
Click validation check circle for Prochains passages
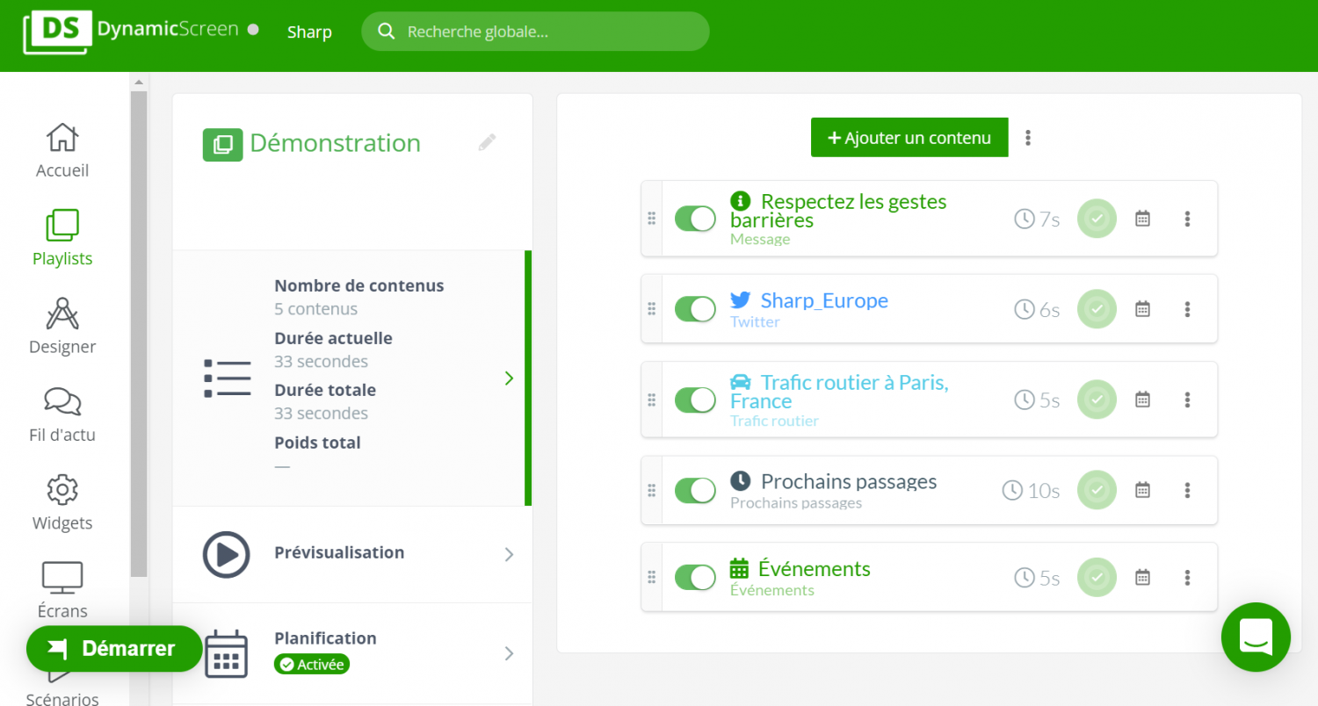[1097, 490]
